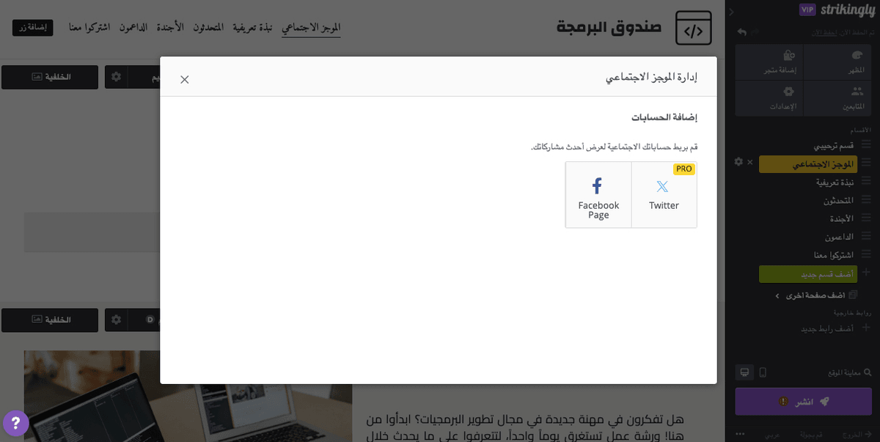Viewport: 880px width, 442px height.
Task: Click the الخلفية button above the laptop photo
Action: (x=50, y=320)
